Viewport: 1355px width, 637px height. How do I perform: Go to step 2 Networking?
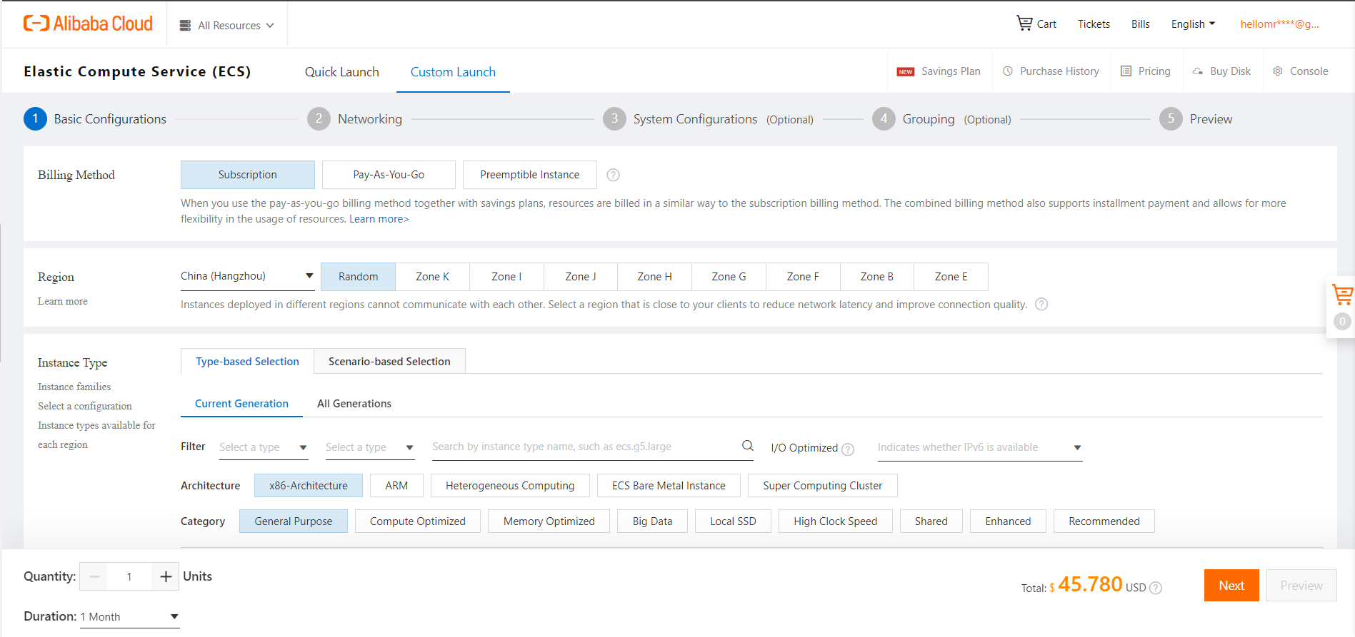click(x=355, y=119)
